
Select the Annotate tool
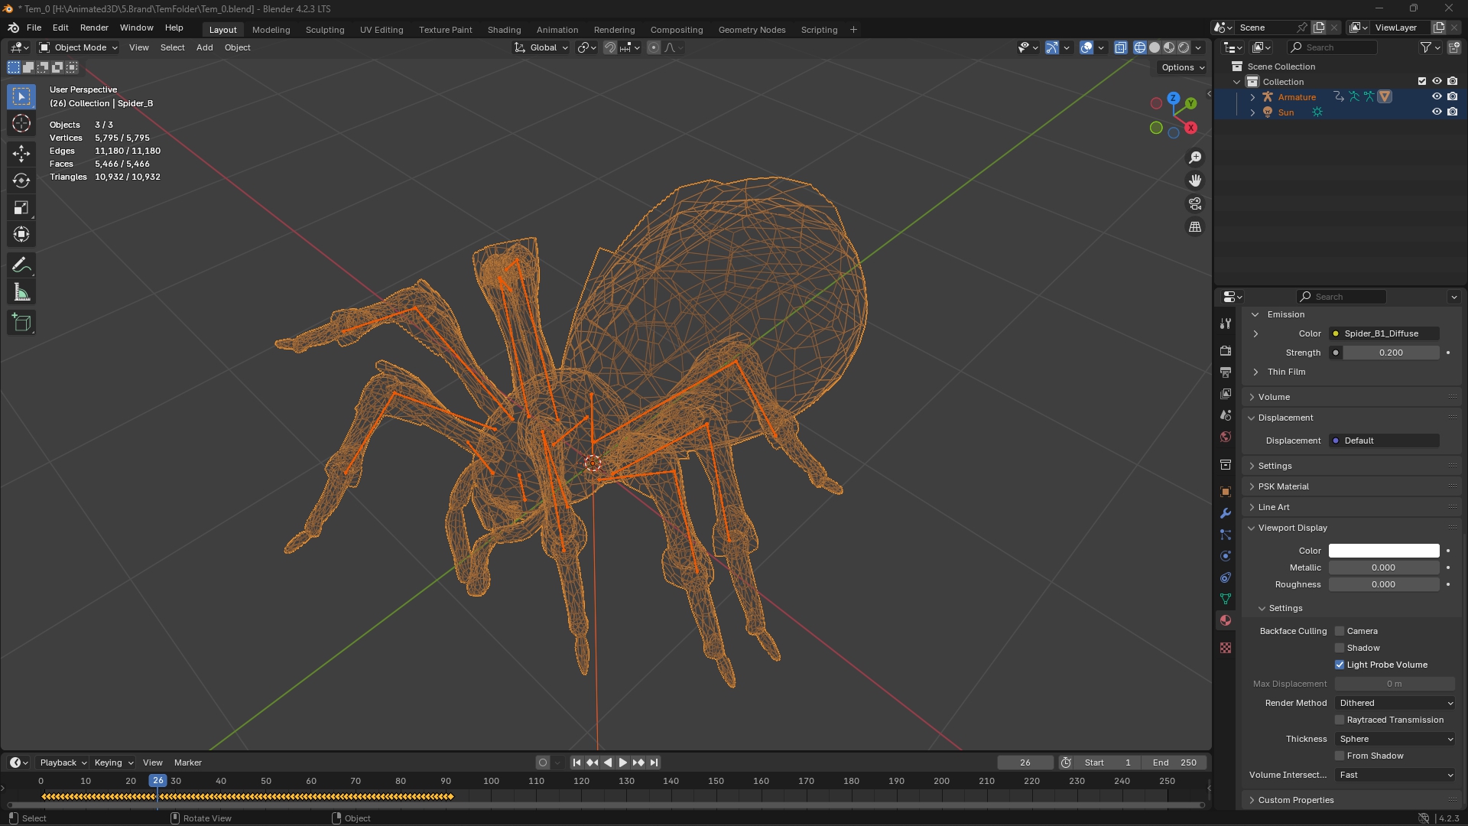pyautogui.click(x=21, y=264)
